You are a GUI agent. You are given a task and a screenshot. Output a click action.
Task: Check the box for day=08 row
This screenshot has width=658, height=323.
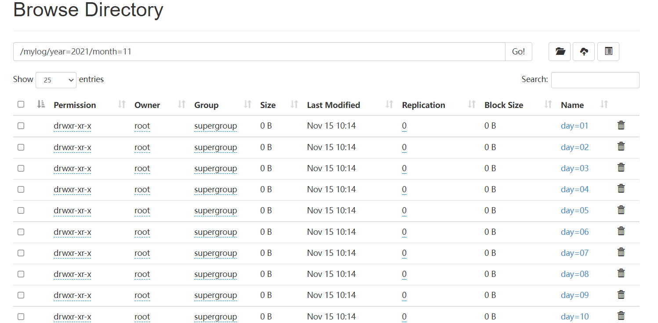pyautogui.click(x=21, y=274)
